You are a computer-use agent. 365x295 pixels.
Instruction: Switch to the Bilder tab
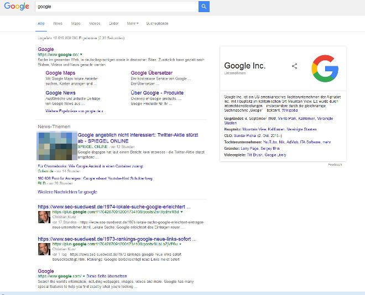click(113, 24)
